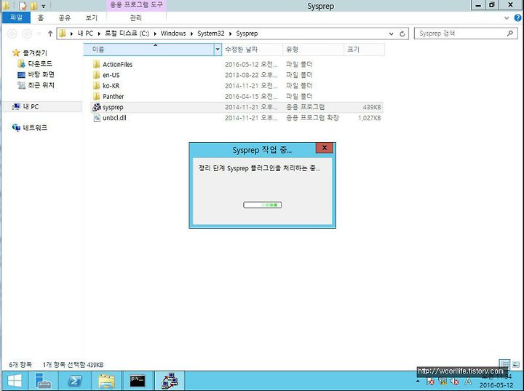This screenshot has height=391, width=524.
Task: Click the 1,027KB size cell
Action: pos(369,118)
